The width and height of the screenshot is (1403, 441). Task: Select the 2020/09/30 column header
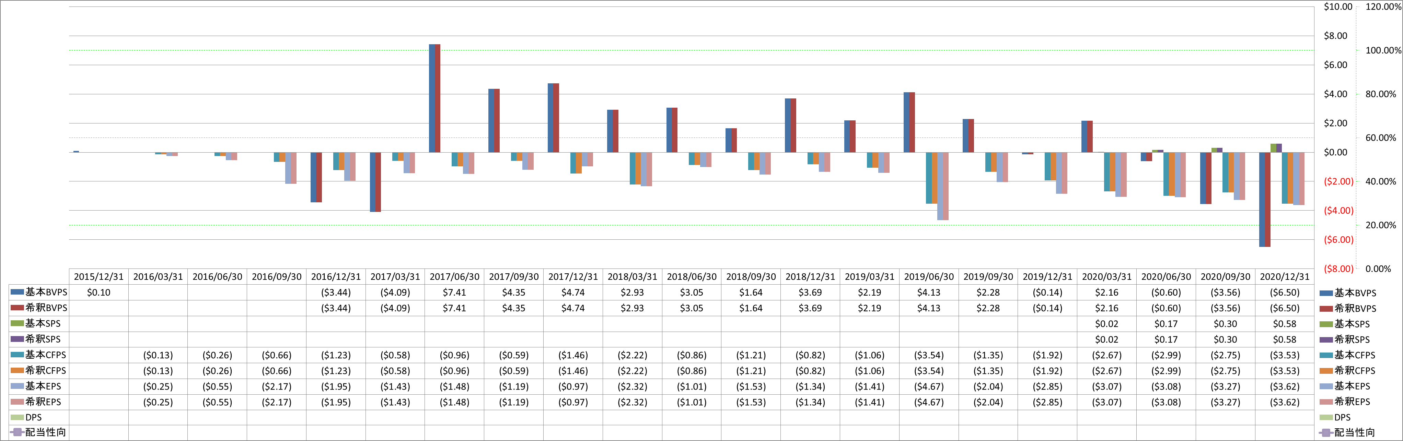pos(1226,277)
